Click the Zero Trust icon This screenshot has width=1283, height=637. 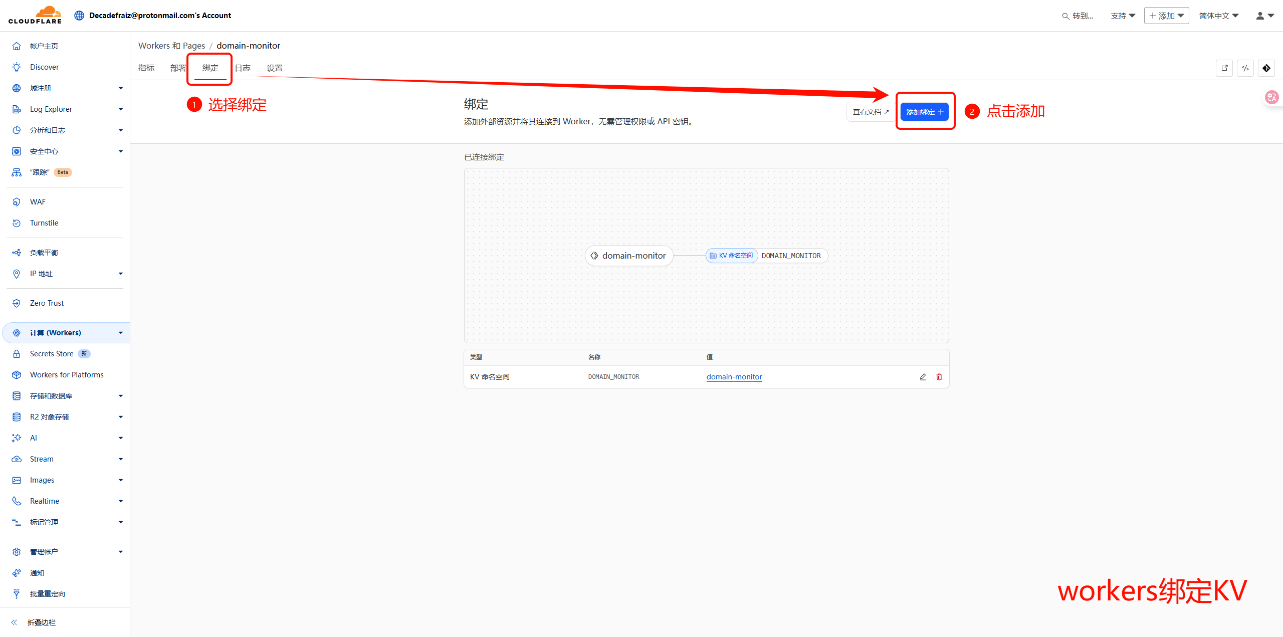click(x=17, y=303)
